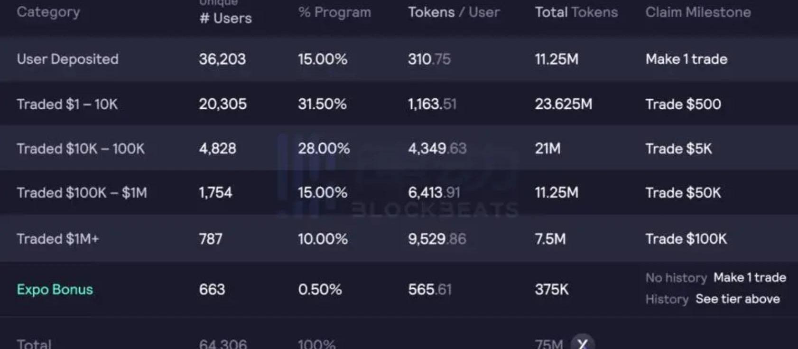
Task: Click the Trade $100K milestone
Action: tap(686, 238)
